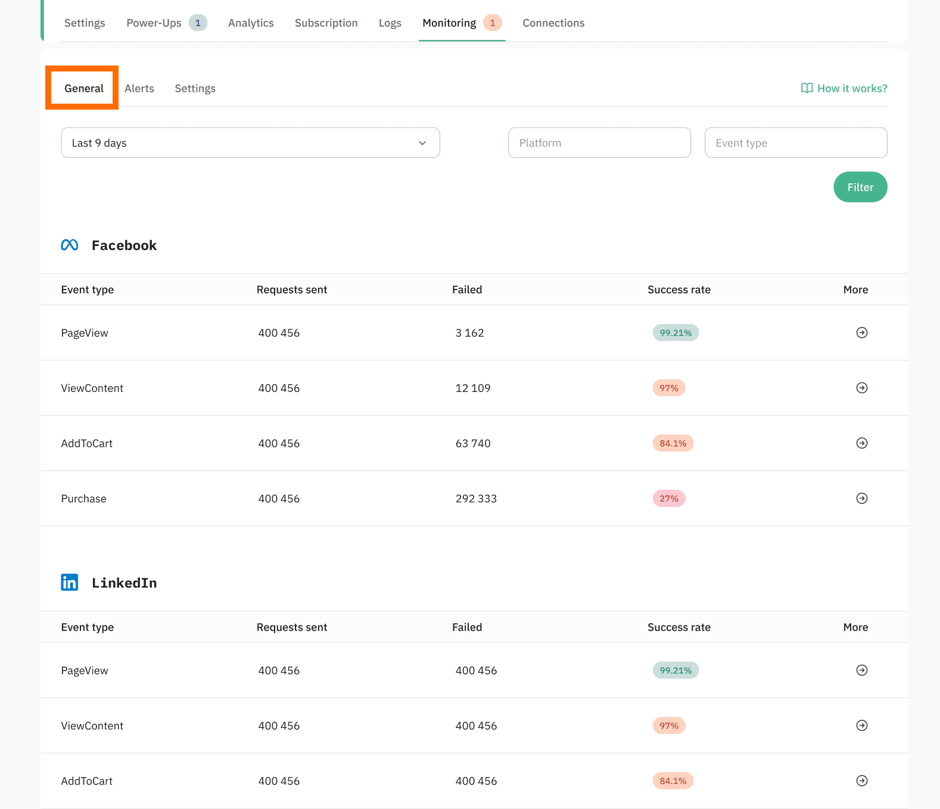
Task: Open the Analytics tab
Action: click(x=251, y=23)
